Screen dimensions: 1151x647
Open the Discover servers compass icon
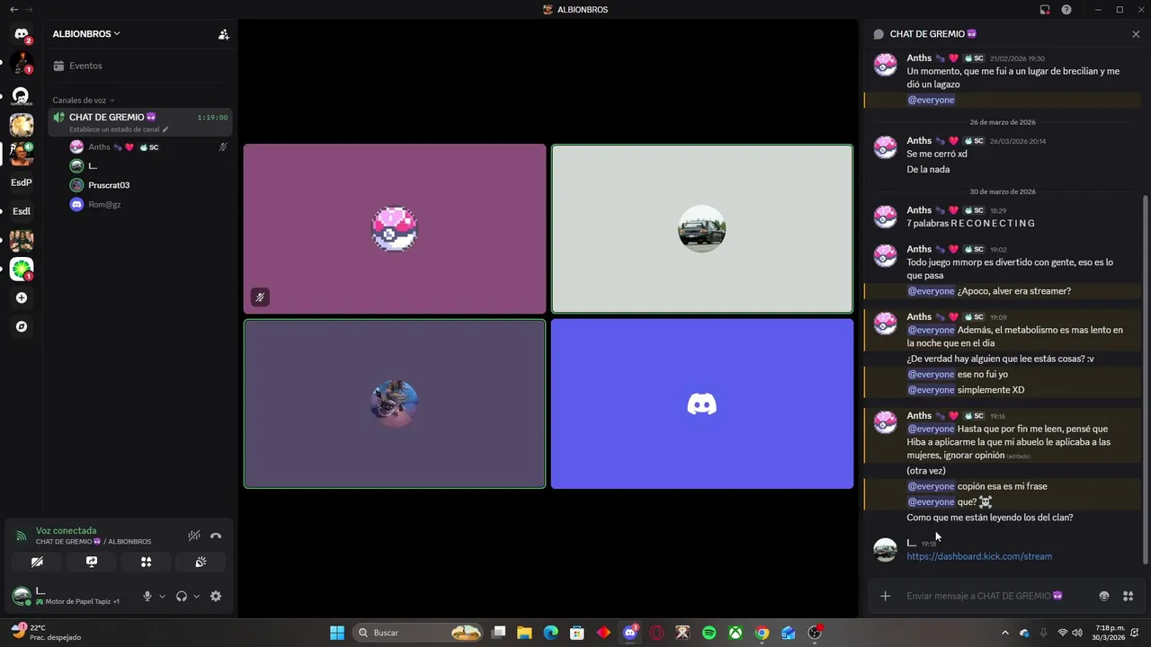tap(22, 326)
